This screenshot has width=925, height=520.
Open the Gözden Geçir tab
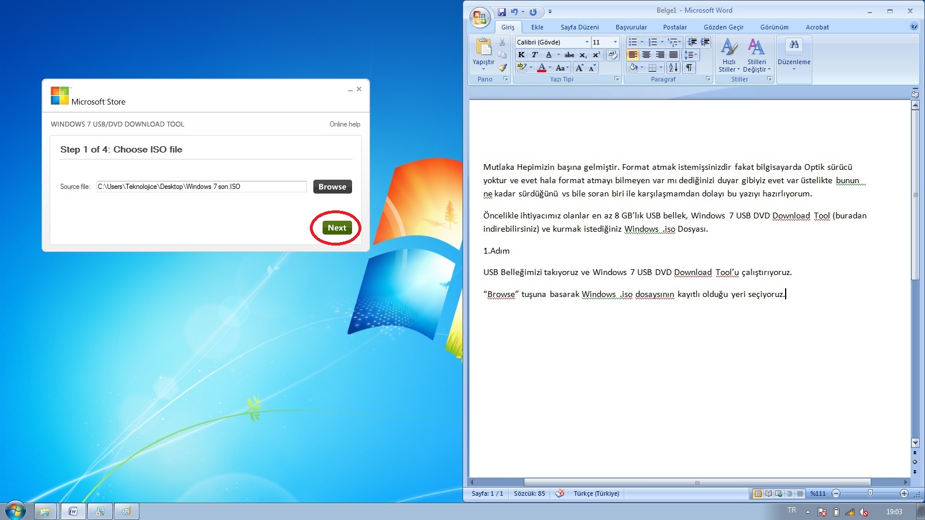[723, 27]
